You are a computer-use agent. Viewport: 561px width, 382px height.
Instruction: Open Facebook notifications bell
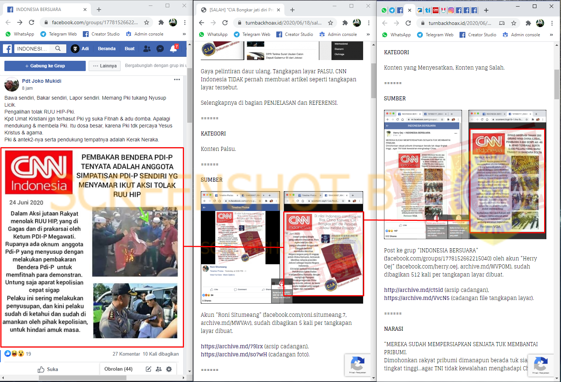pyautogui.click(x=173, y=48)
